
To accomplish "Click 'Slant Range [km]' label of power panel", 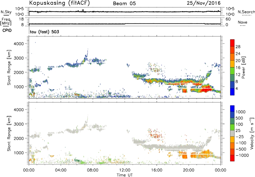I will (x=9, y=67).
